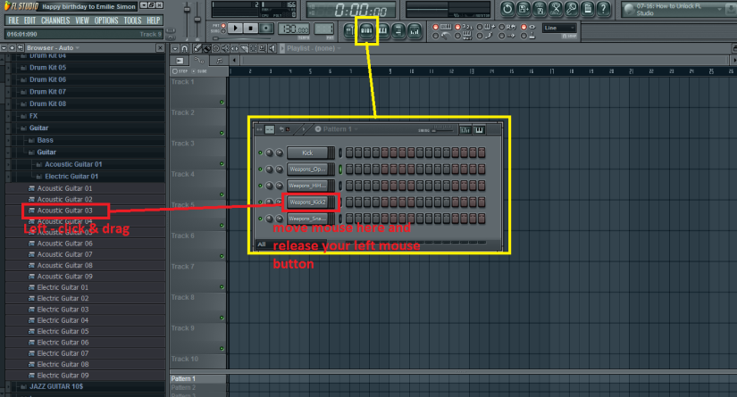This screenshot has width=737, height=397.
Task: Toggle Pattern mode radio light
Action: pos(223,26)
